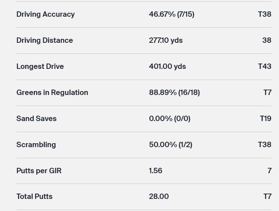Click the T19 rank for Sand Saves
Screen dimensions: 279x211
[265, 119]
